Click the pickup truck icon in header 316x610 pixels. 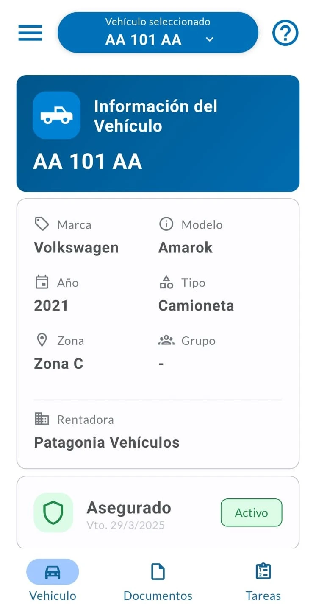tap(56, 115)
